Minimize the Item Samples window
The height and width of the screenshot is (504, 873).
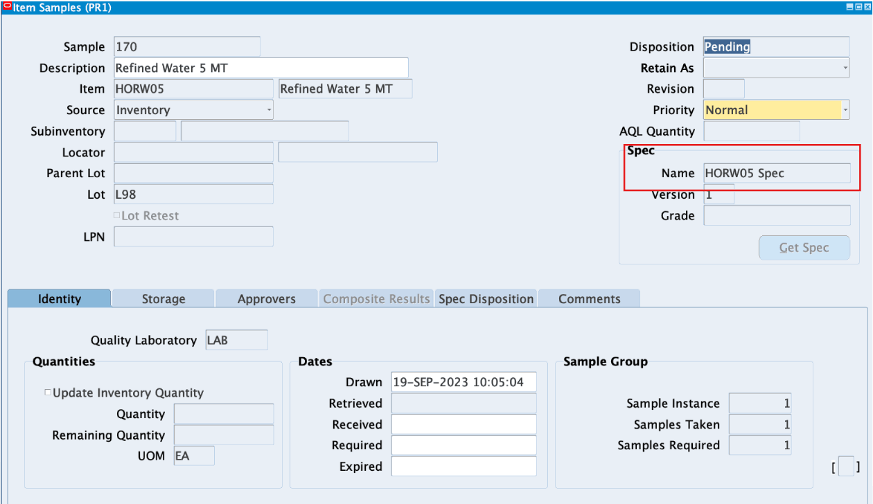[x=850, y=7]
